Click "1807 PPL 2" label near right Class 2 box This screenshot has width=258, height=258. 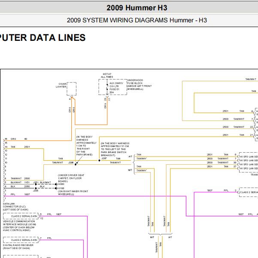point(222,190)
